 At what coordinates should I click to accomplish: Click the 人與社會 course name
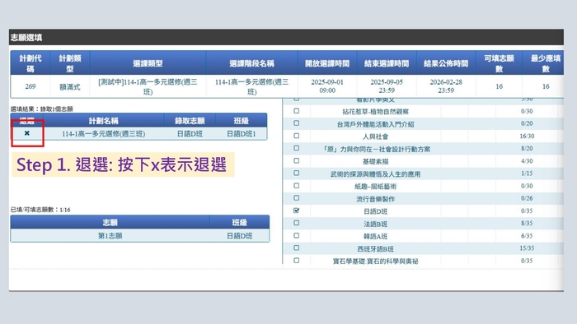[375, 137]
